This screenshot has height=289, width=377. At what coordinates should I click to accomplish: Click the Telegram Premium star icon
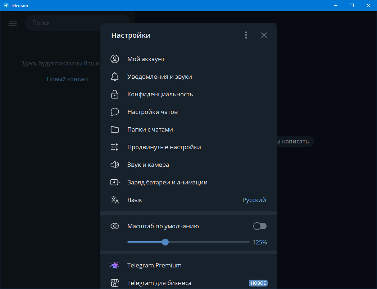pos(115,265)
